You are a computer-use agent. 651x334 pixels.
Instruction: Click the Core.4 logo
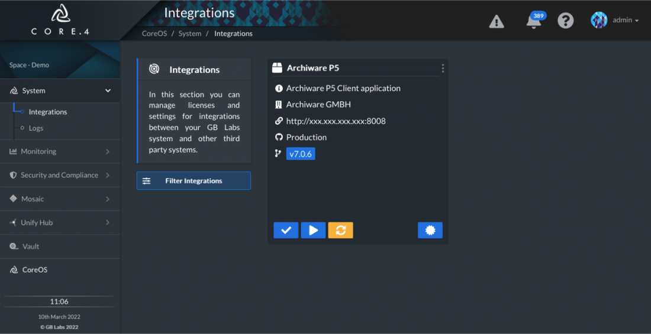pyautogui.click(x=60, y=20)
